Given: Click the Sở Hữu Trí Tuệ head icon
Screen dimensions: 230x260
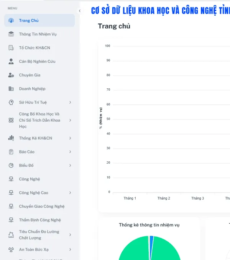Looking at the screenshot, I should (11, 102).
